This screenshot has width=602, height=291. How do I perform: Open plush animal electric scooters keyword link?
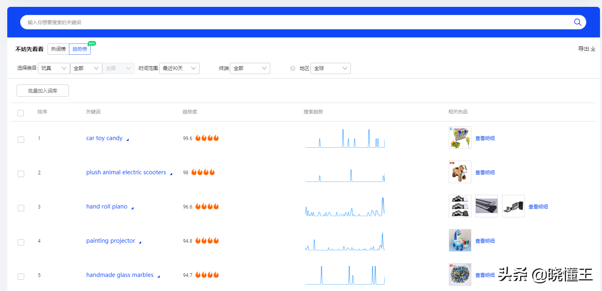[x=126, y=172]
